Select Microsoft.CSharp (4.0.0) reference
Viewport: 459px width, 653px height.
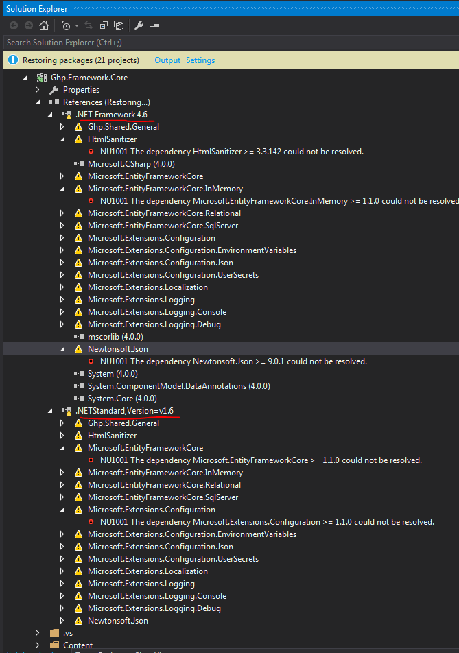point(131,164)
